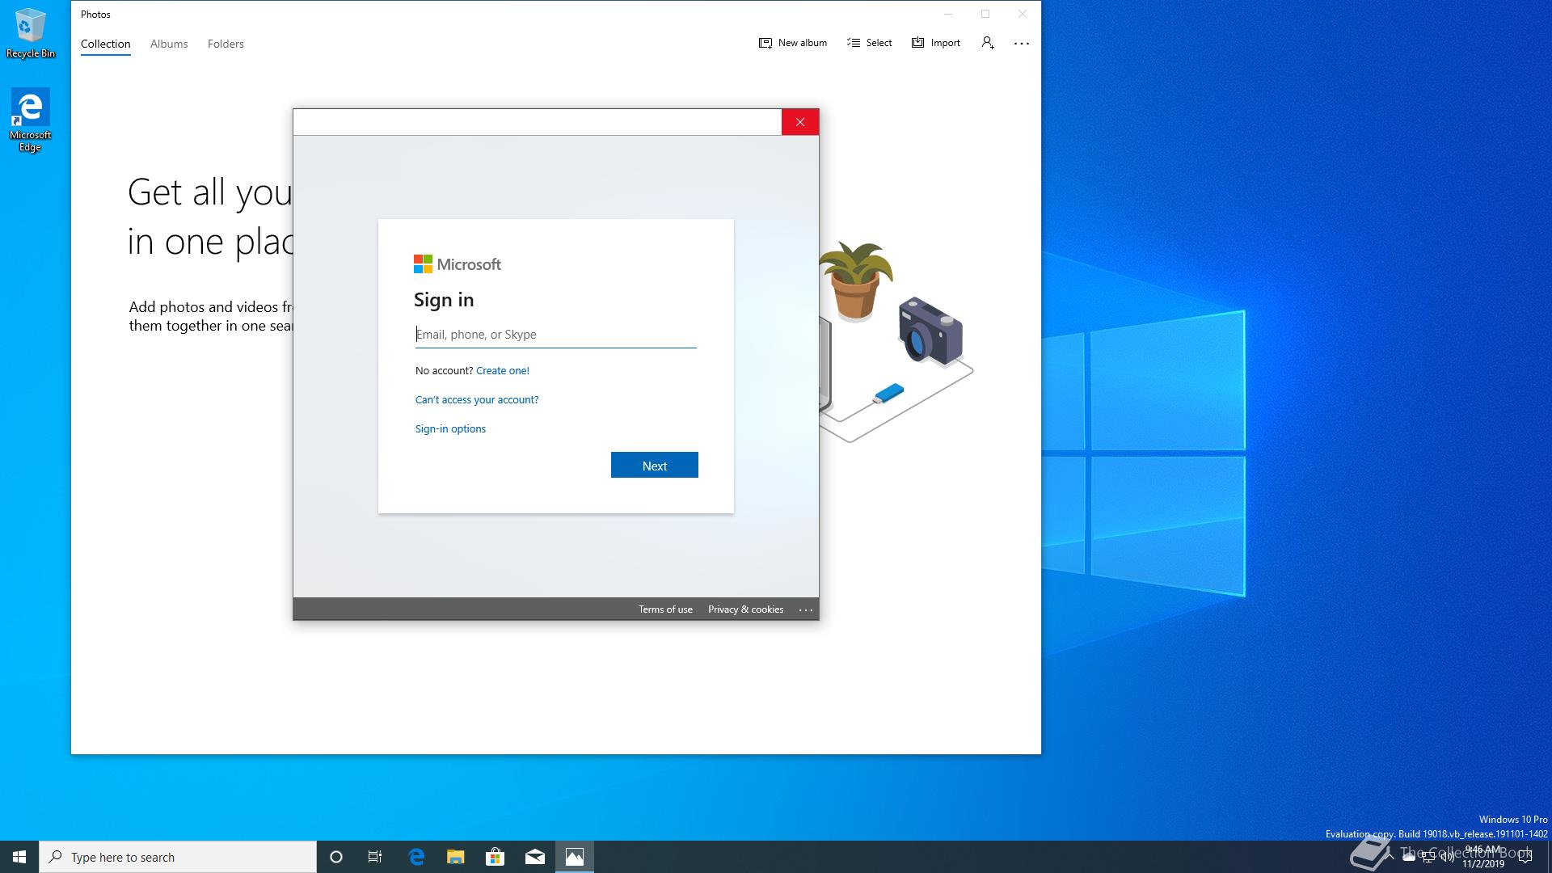Open the Mail app from the taskbar
This screenshot has width=1552, height=873.
535,857
